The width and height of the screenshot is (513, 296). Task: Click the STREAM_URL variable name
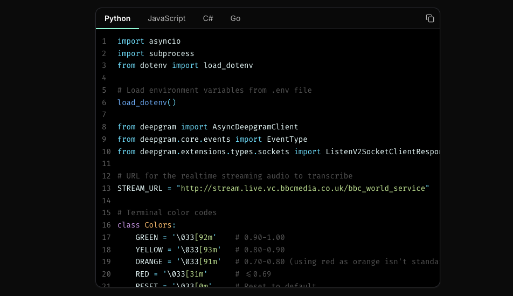(x=140, y=188)
